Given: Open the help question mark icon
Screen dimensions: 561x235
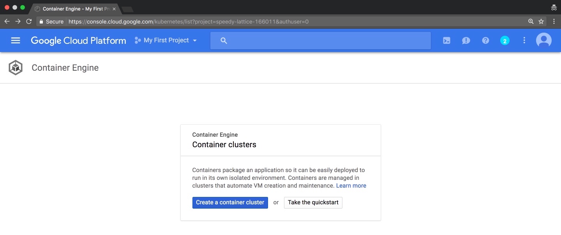Looking at the screenshot, I should point(485,40).
